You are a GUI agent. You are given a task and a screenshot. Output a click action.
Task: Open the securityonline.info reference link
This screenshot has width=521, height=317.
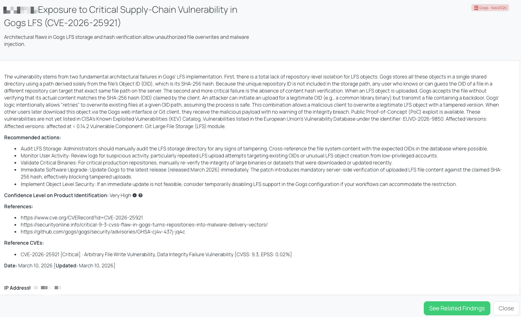coord(144,225)
